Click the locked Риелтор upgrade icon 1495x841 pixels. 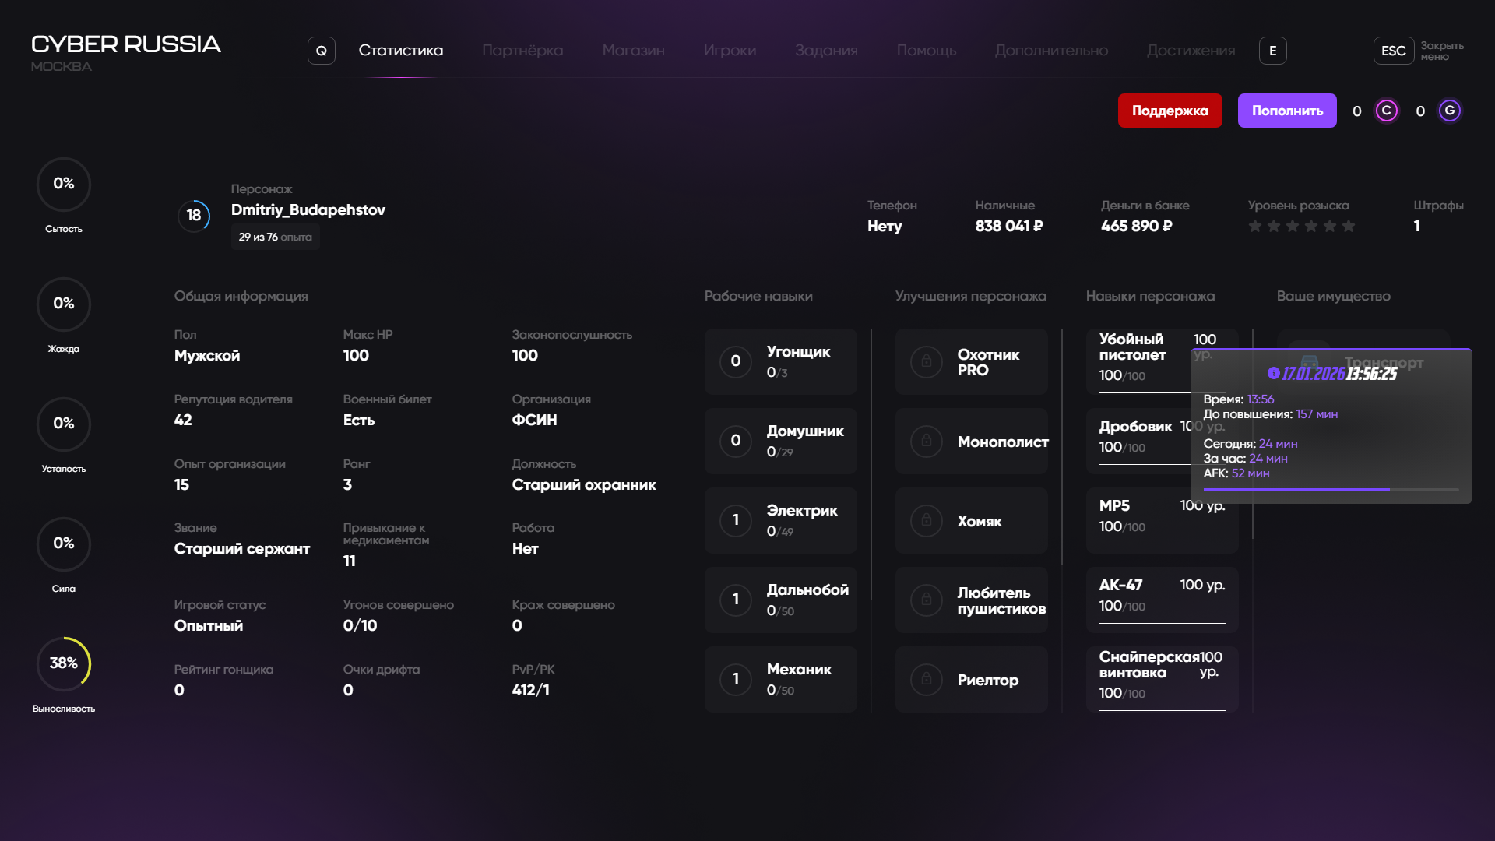(x=926, y=679)
